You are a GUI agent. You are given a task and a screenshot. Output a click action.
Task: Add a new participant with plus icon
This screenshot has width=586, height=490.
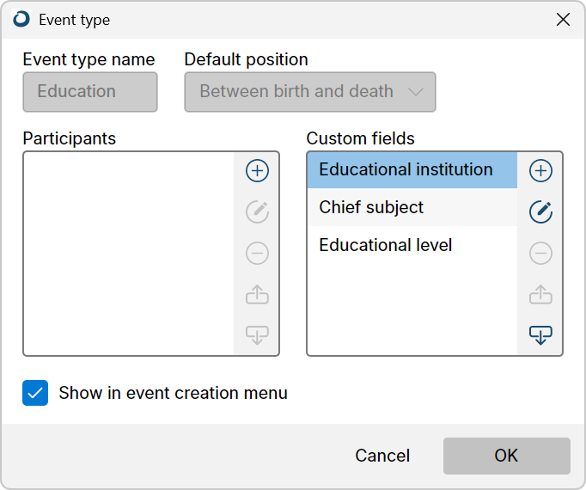(x=257, y=171)
